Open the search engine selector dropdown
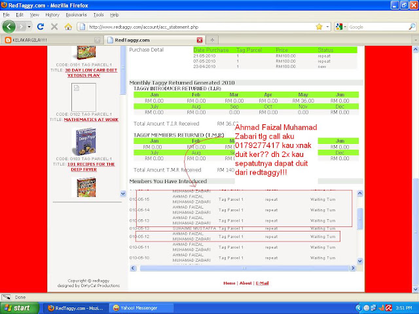The height and width of the screenshot is (314, 419). point(341,27)
